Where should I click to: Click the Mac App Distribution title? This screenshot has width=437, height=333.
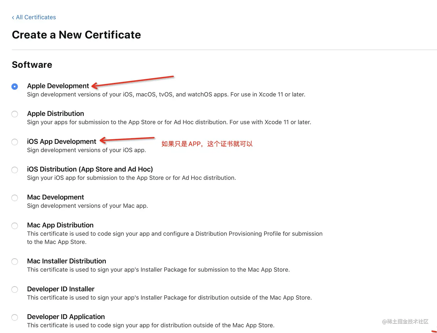point(60,225)
